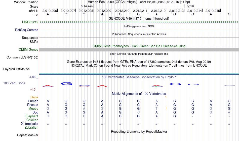This screenshot has height=141, width=239.
Task: Click the faded A base in Mouse row
Action: [84, 109]
